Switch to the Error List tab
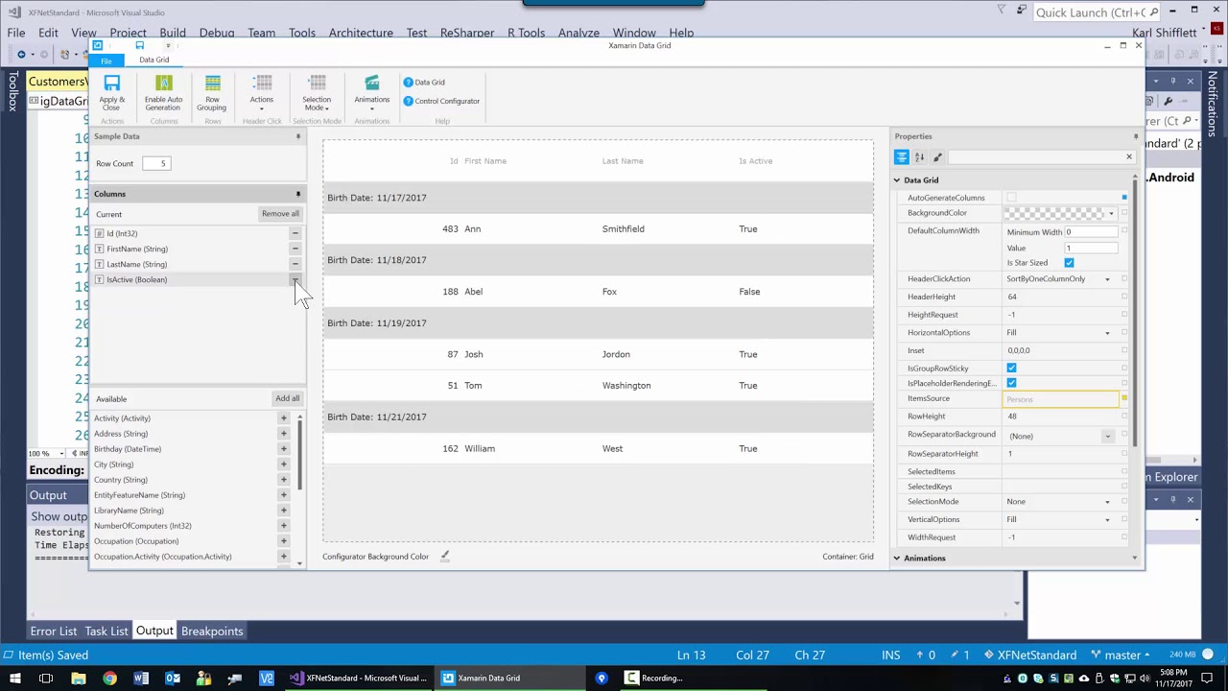 [x=54, y=631]
